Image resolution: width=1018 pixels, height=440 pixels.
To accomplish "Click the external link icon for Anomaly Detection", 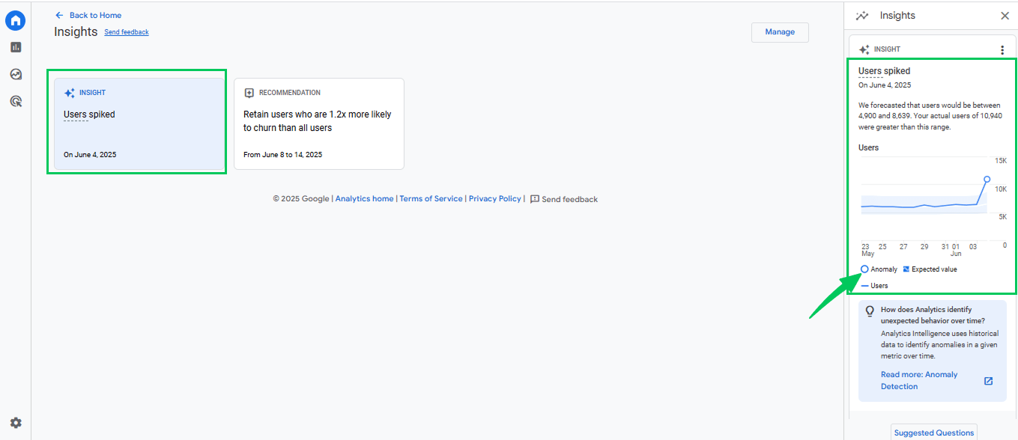I will tap(988, 381).
